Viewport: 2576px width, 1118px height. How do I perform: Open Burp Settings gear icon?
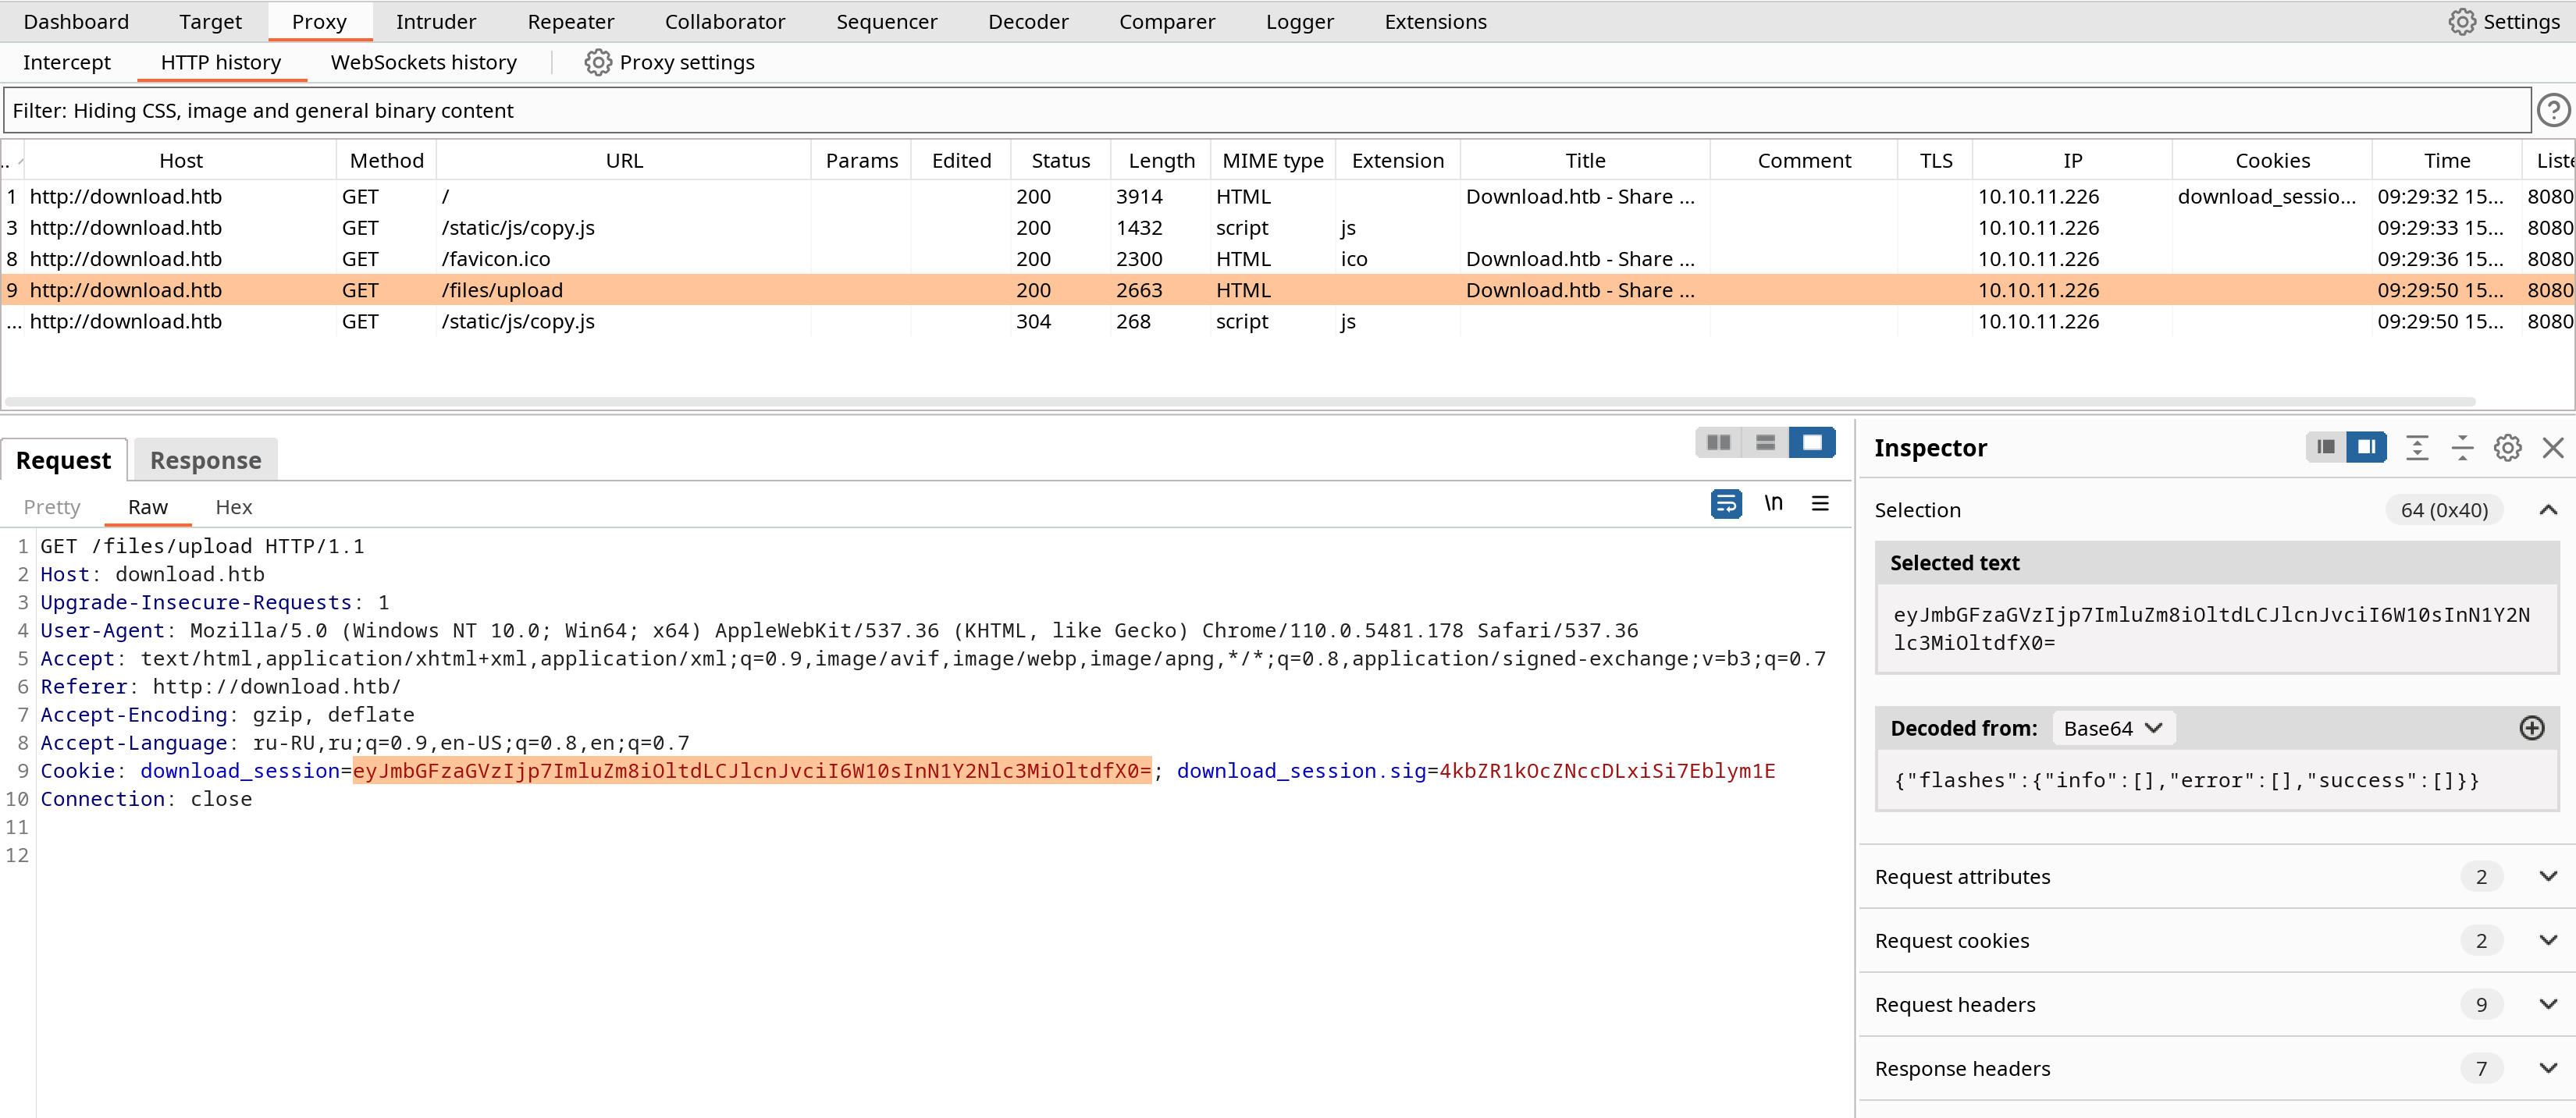coord(2461,22)
